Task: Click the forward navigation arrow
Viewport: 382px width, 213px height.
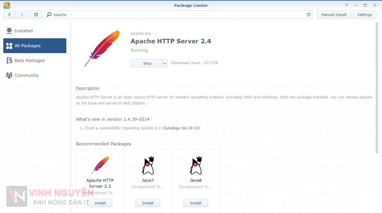Action: pyautogui.click(x=22, y=14)
